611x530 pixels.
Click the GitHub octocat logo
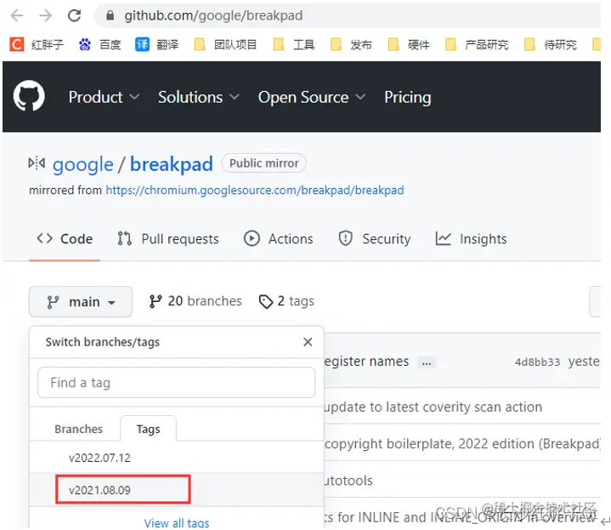(29, 96)
